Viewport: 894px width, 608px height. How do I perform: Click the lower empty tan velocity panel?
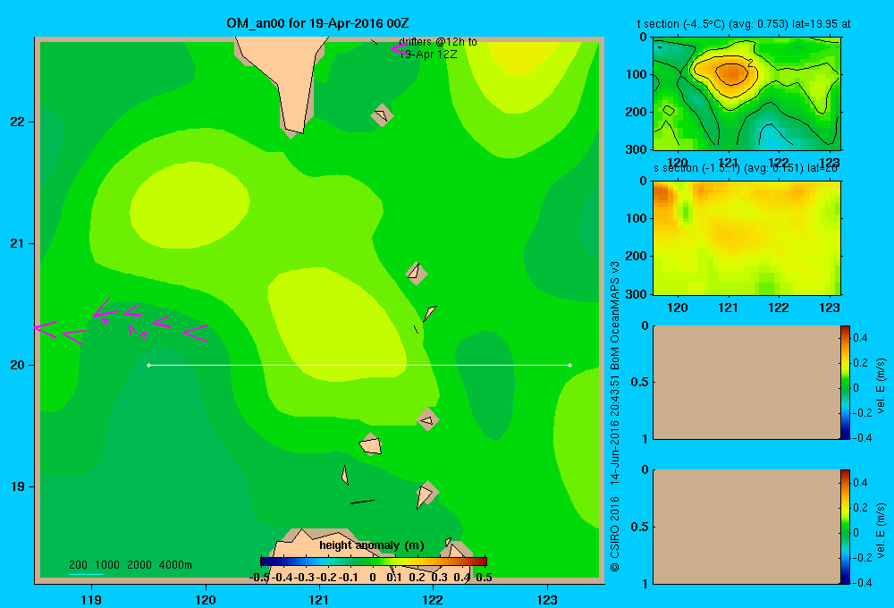746,527
